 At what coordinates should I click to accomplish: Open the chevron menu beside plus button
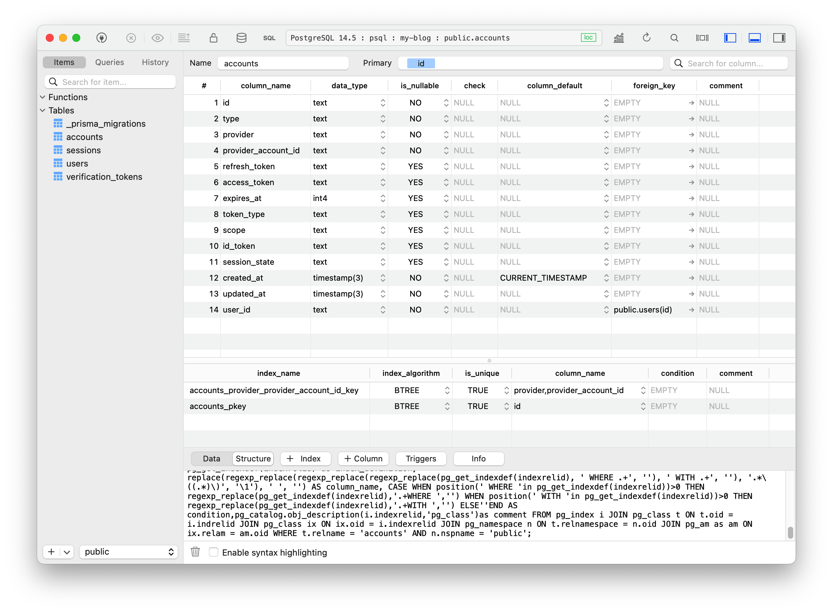pyautogui.click(x=67, y=552)
